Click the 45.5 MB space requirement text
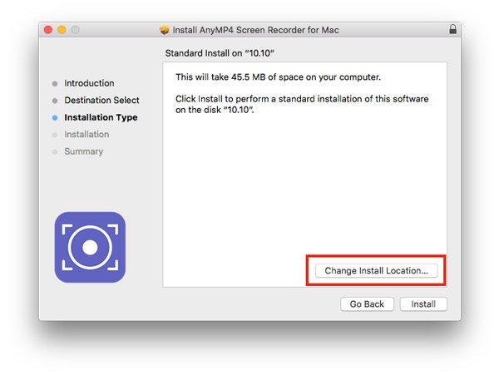Screen dimensions: 499x375 278,77
